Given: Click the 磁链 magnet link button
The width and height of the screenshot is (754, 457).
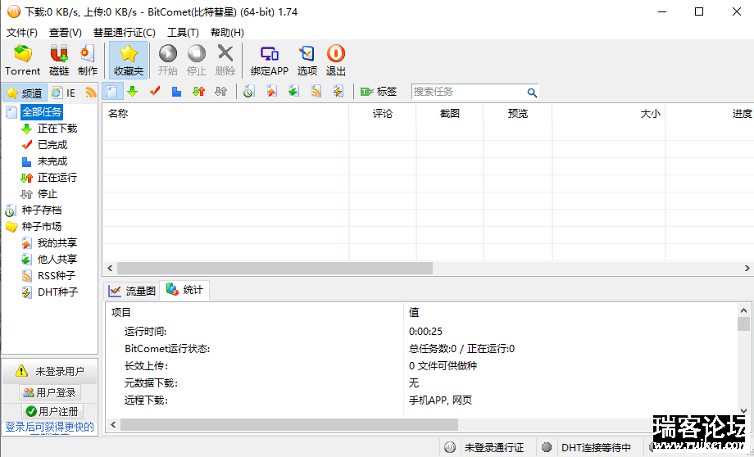Looking at the screenshot, I should pos(59,60).
